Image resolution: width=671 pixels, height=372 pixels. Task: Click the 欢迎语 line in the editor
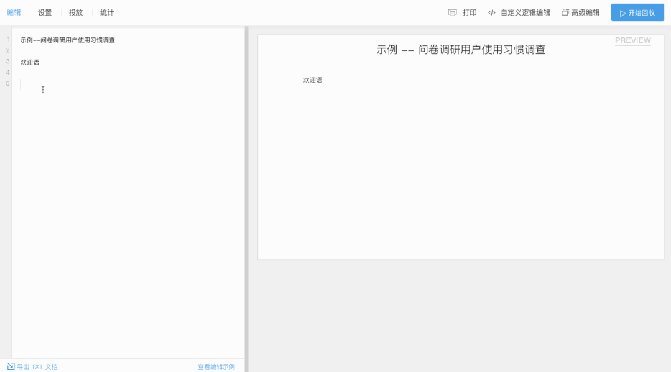[x=30, y=62]
